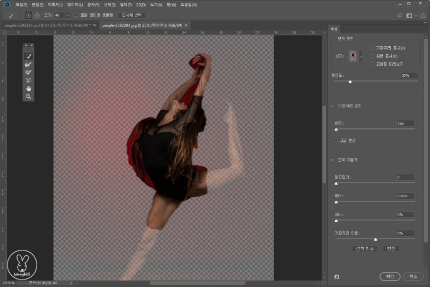Select the Zoom magnifier tool in the toolbox

(x=28, y=96)
